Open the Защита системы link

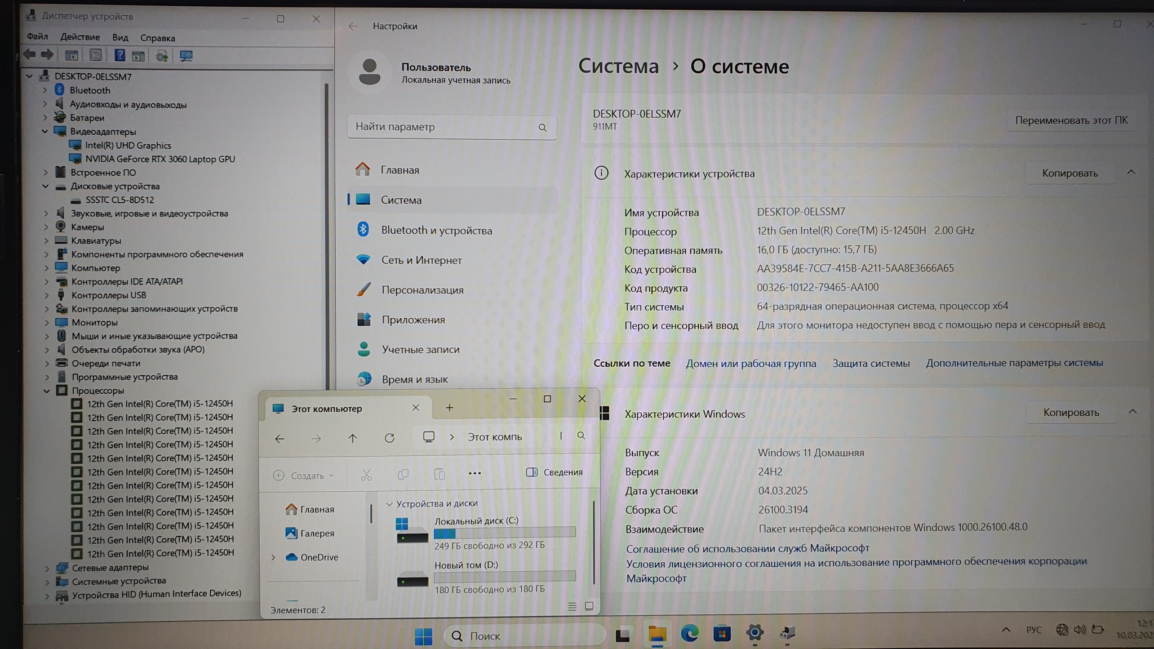[x=871, y=363]
